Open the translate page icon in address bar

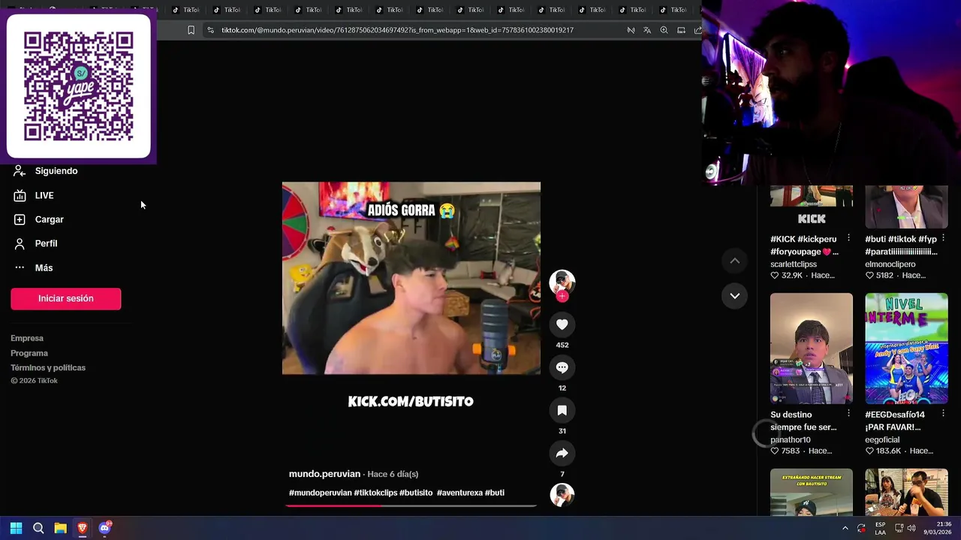tap(647, 30)
